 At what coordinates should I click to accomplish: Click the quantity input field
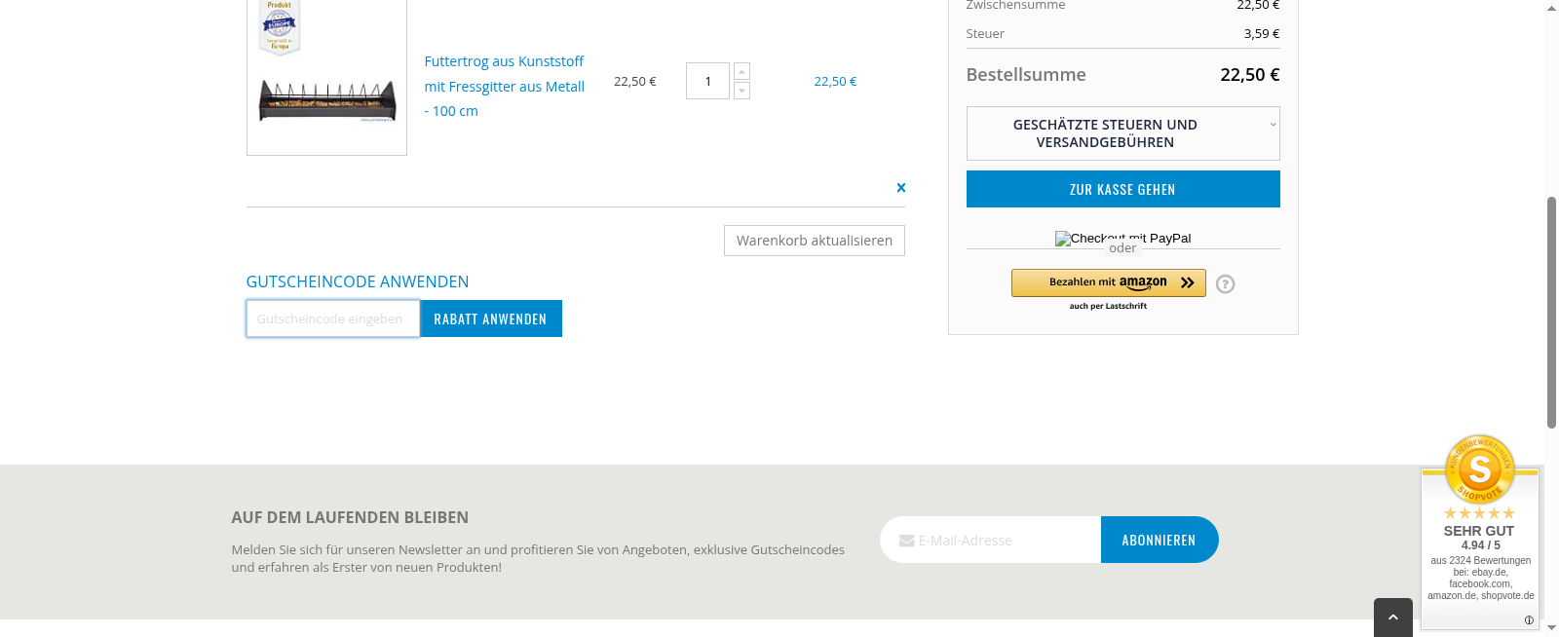(x=707, y=81)
